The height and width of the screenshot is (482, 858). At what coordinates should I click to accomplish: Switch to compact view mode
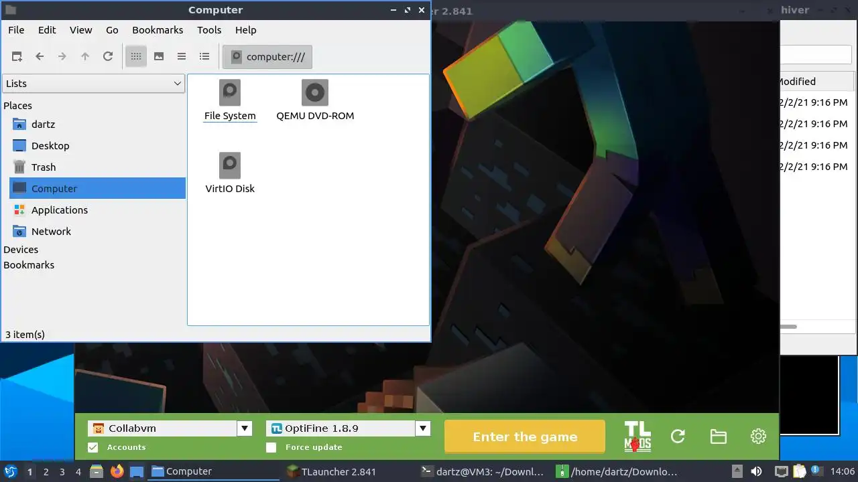click(182, 57)
